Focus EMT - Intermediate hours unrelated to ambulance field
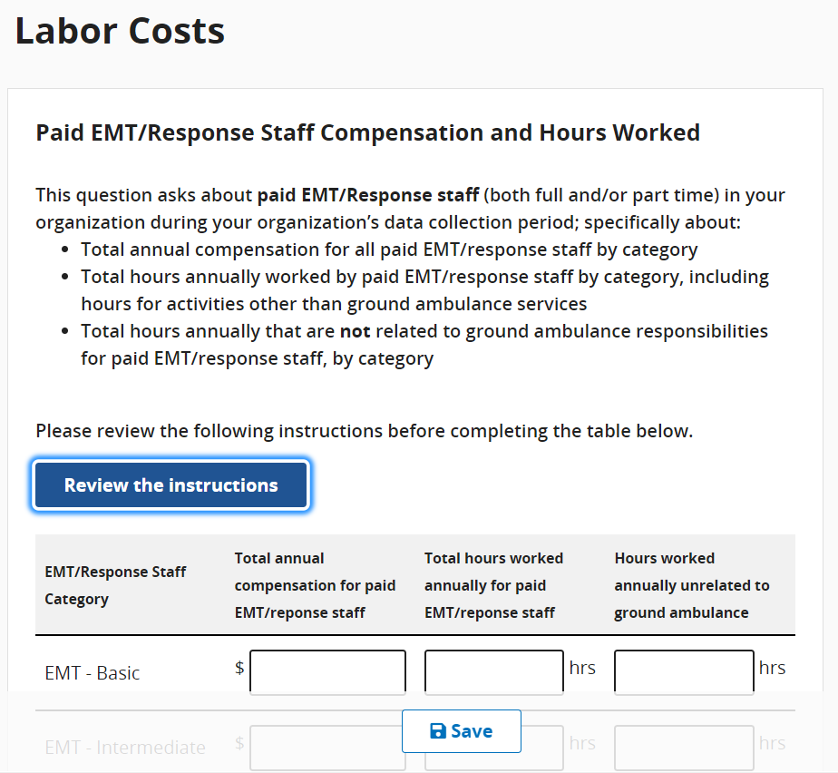 coord(684,748)
